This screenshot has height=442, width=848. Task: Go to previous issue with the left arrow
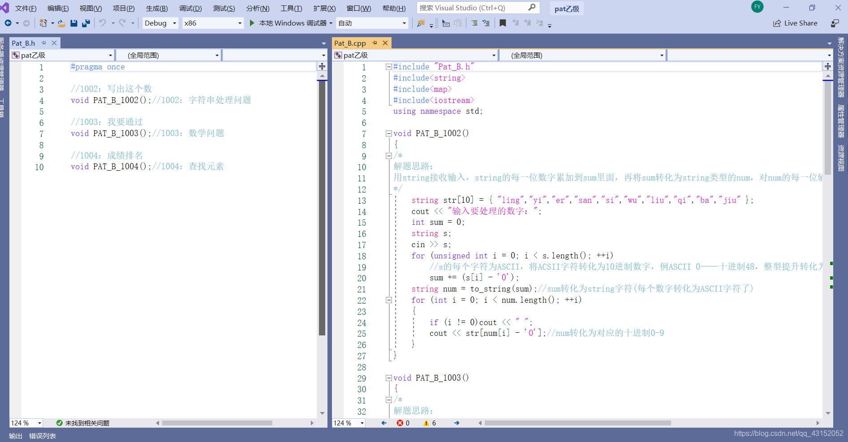point(384,423)
